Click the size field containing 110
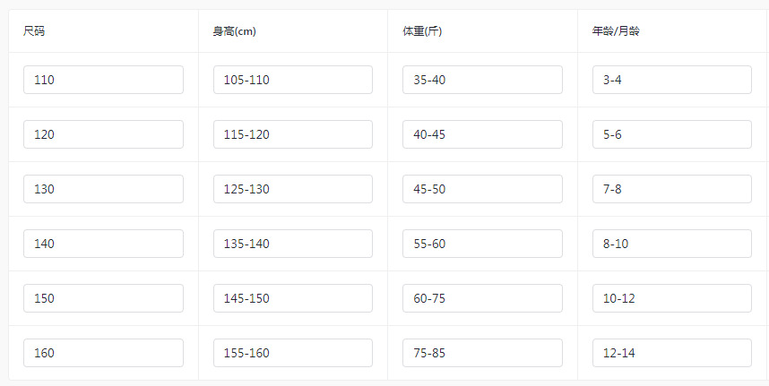 (103, 80)
